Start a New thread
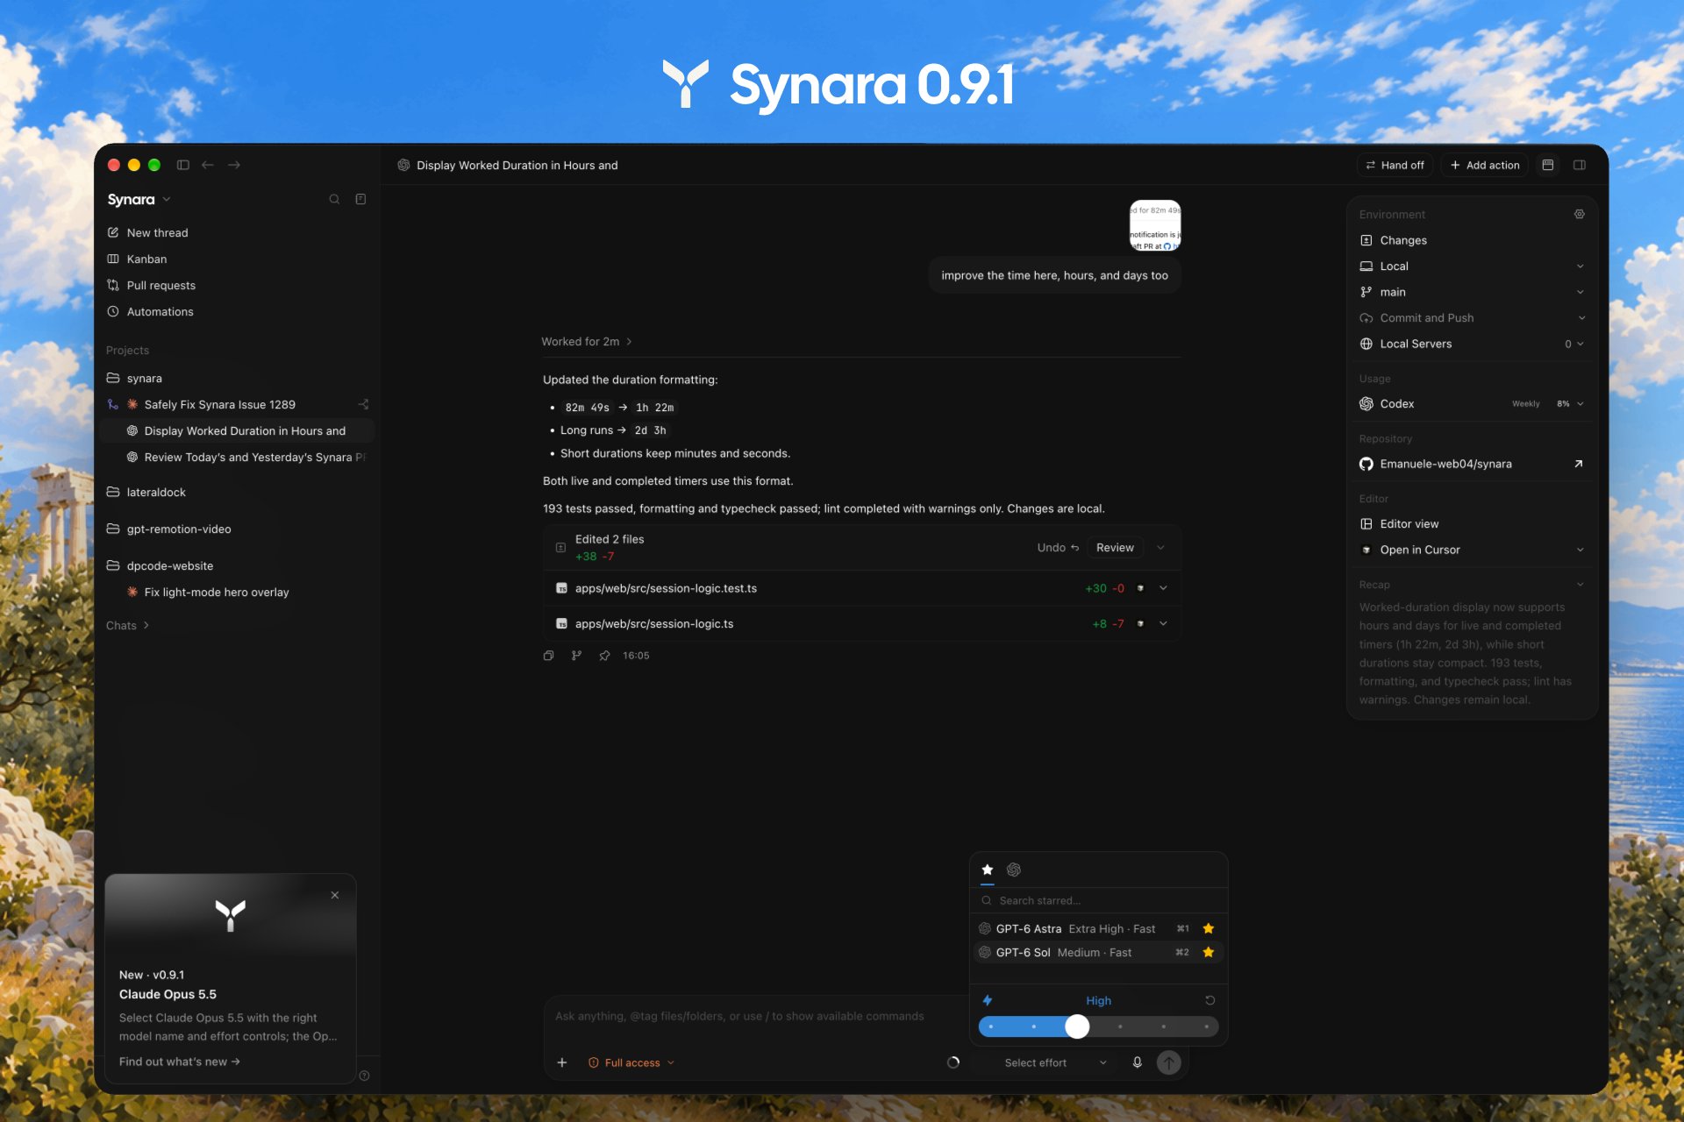Screen dimensions: 1684x1122 tap(157, 233)
